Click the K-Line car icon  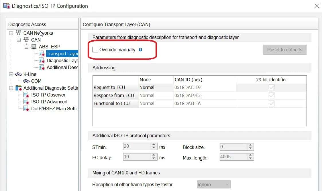[x=19, y=74]
